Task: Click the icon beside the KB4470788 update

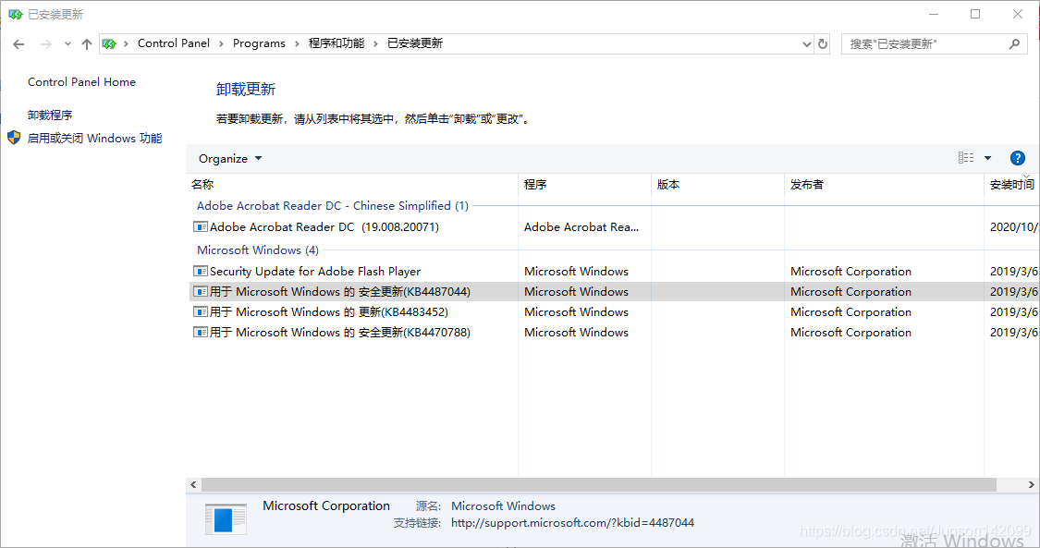Action: 201,332
